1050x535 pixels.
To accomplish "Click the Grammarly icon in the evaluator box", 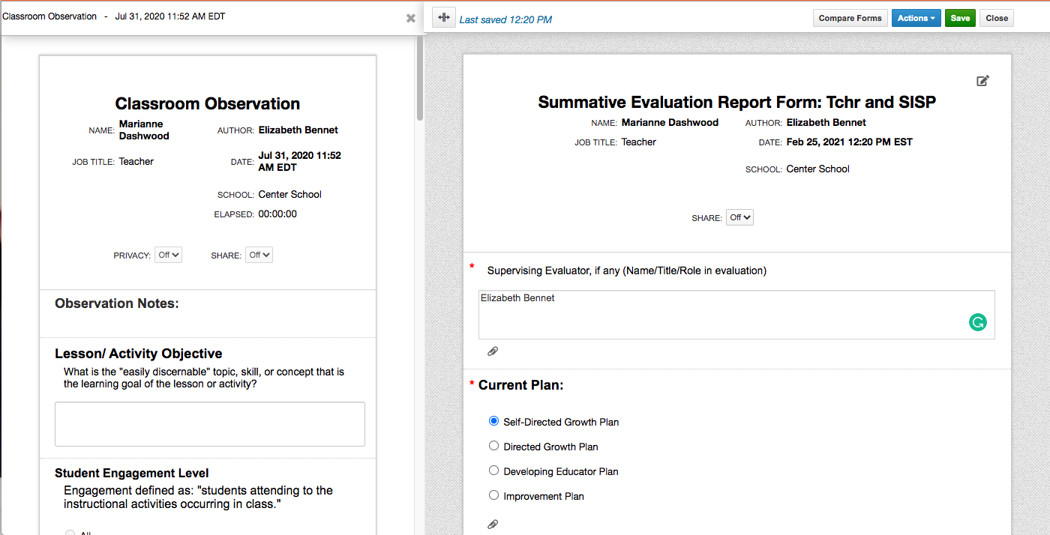I will tap(977, 321).
